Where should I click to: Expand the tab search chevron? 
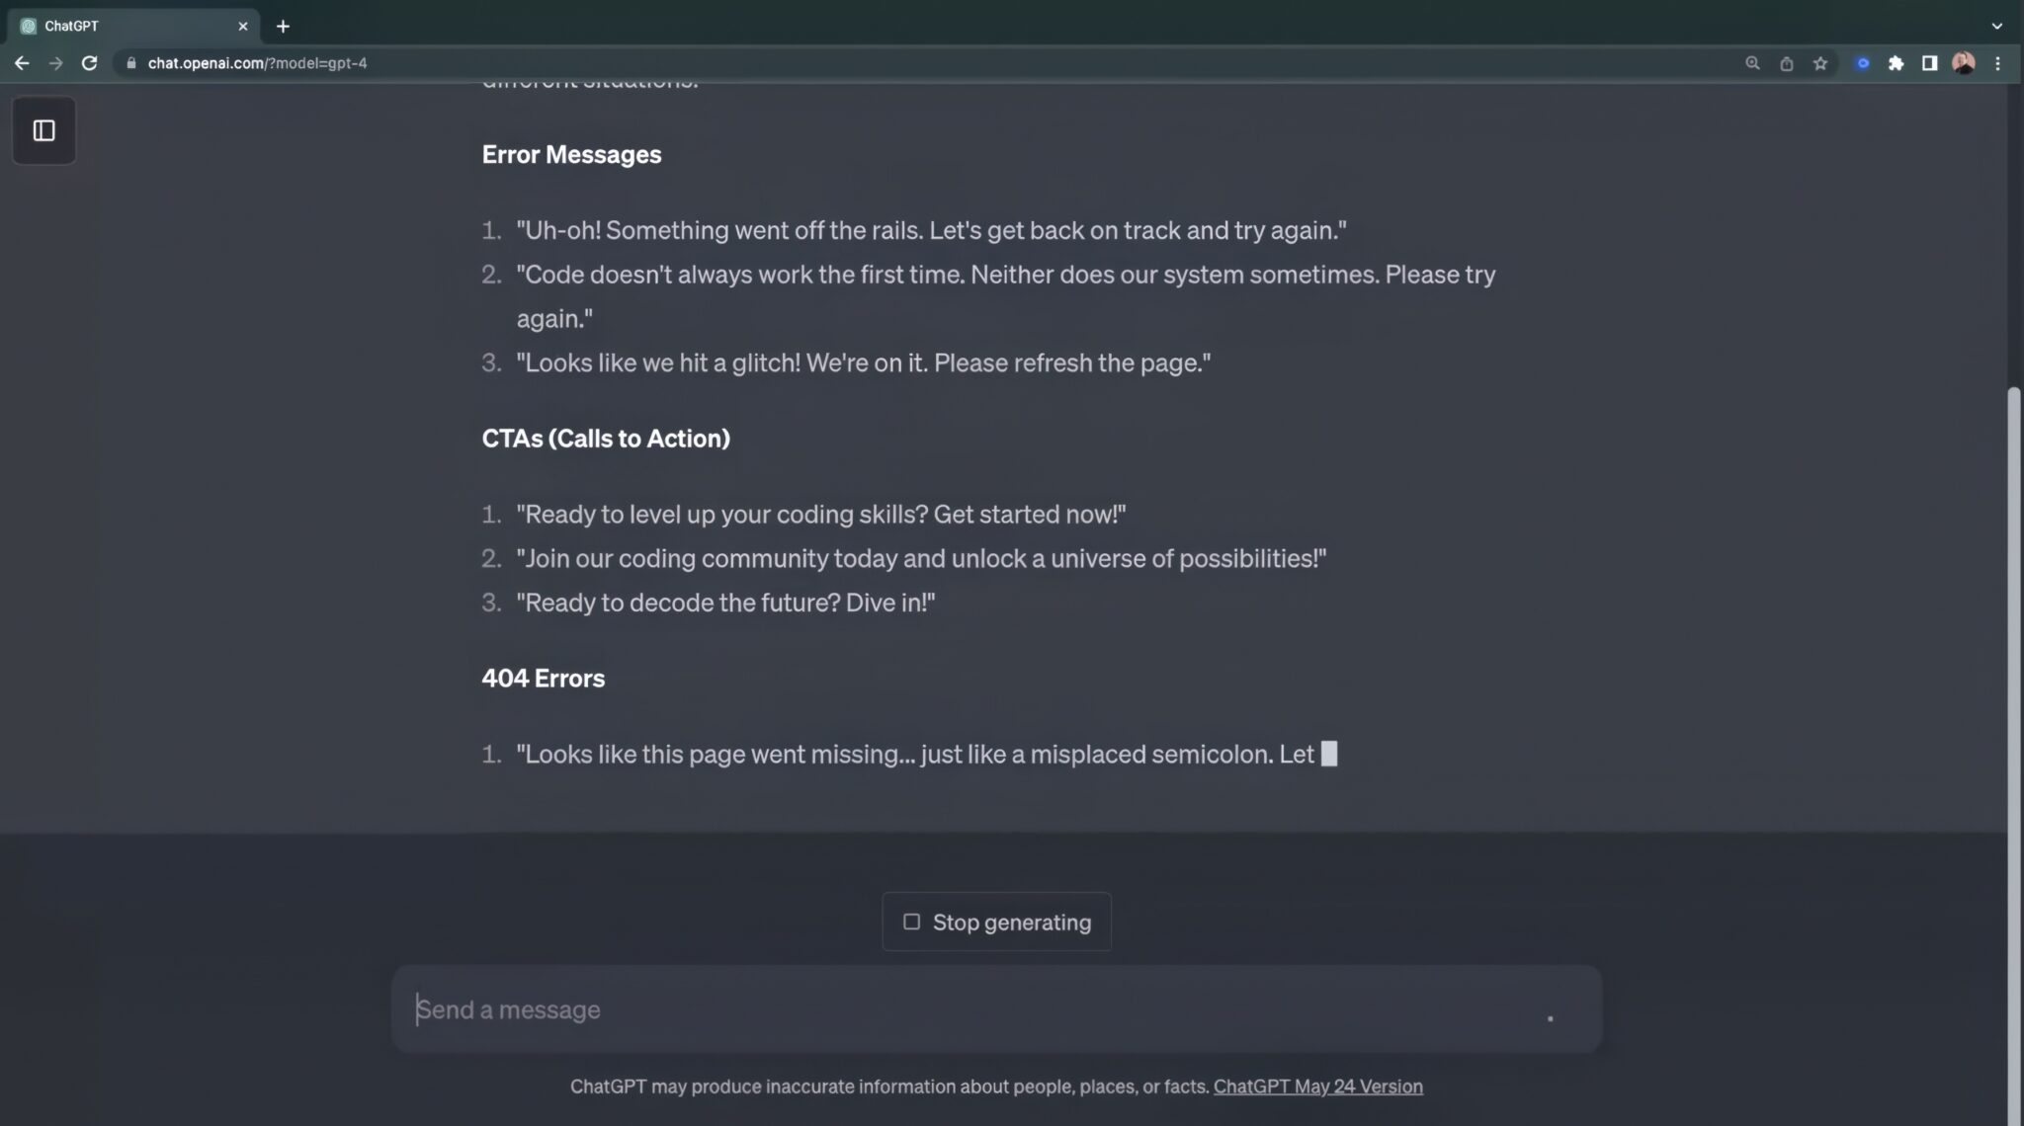point(1996,26)
